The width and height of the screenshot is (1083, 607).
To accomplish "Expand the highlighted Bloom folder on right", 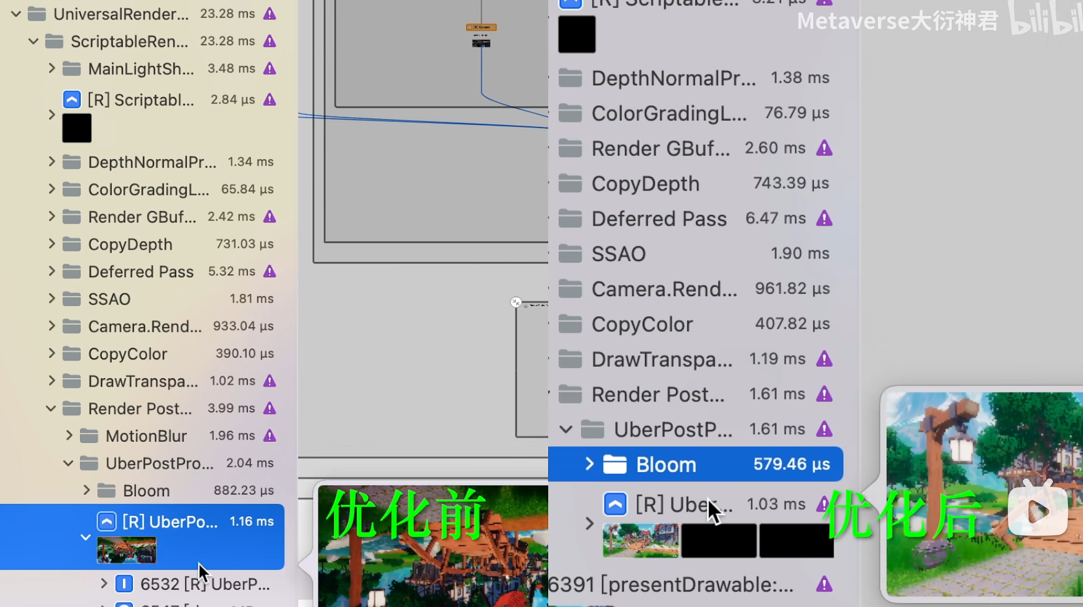I will pos(589,464).
